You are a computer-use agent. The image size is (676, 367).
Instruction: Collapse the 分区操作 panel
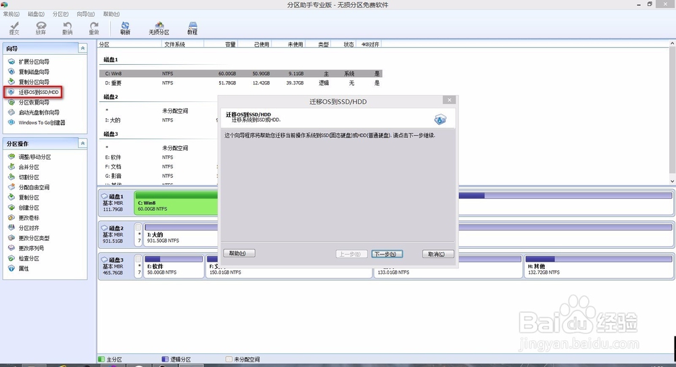coord(82,143)
